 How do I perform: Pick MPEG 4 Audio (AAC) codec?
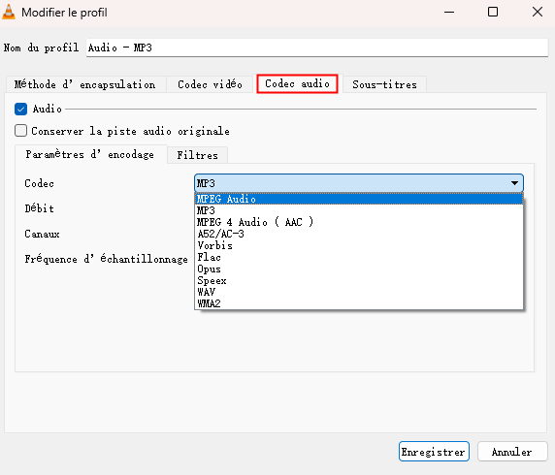click(x=359, y=222)
